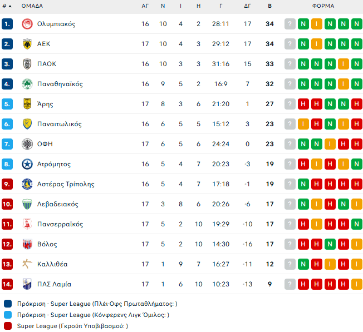Click the Παναθηναϊκός green clover logo
The image size is (363, 332).
(x=27, y=84)
